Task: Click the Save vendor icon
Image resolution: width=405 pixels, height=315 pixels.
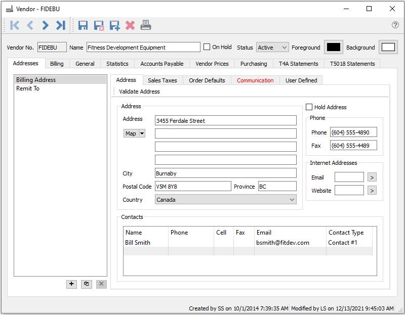Action: [x=83, y=25]
